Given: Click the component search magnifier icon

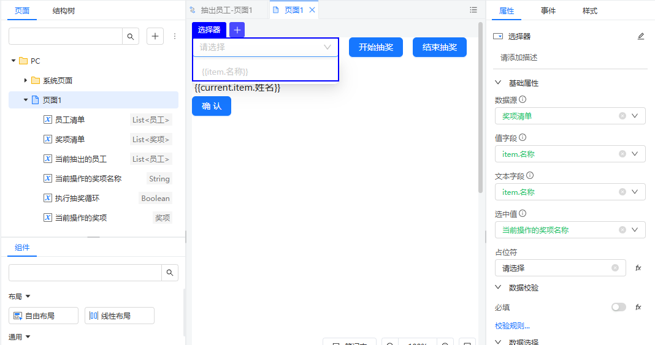Looking at the screenshot, I should [x=170, y=273].
